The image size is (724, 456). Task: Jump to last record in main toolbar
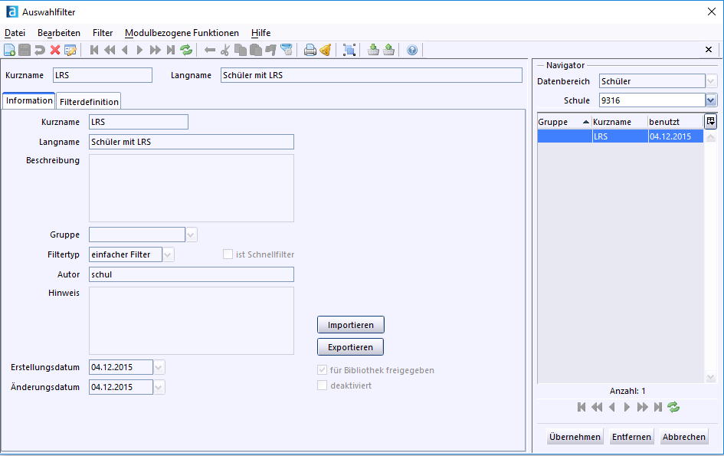(x=171, y=50)
